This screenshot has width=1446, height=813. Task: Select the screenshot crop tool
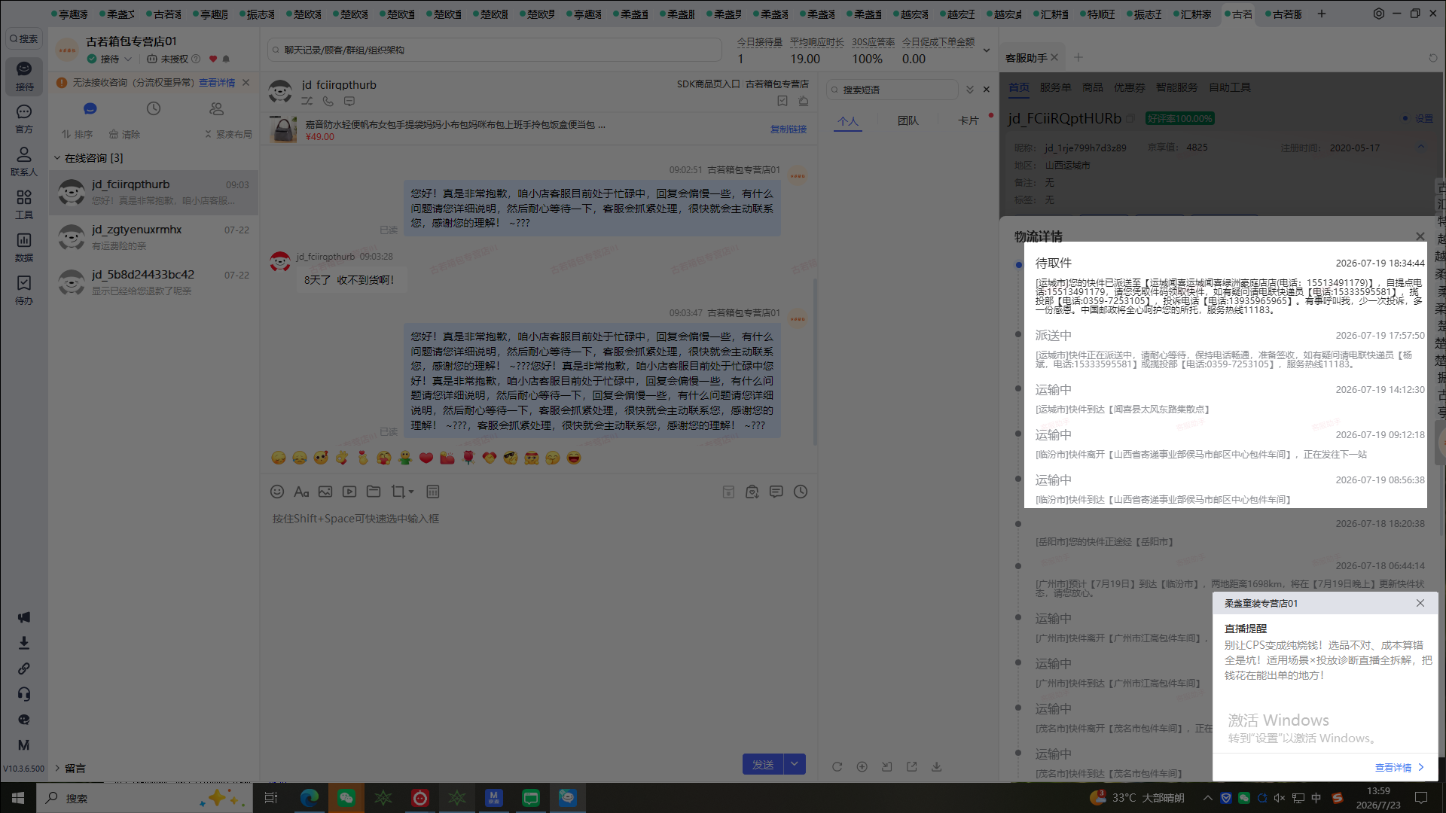[x=398, y=492]
